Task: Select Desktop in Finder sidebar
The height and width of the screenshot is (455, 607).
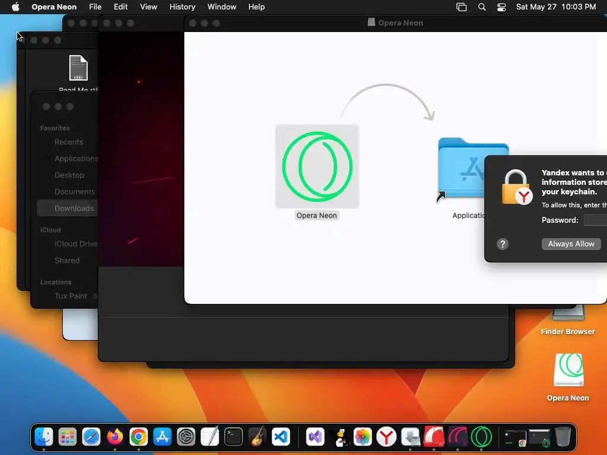Action: [x=69, y=175]
